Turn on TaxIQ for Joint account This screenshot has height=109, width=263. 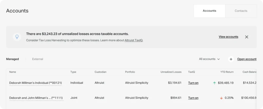[193, 98]
